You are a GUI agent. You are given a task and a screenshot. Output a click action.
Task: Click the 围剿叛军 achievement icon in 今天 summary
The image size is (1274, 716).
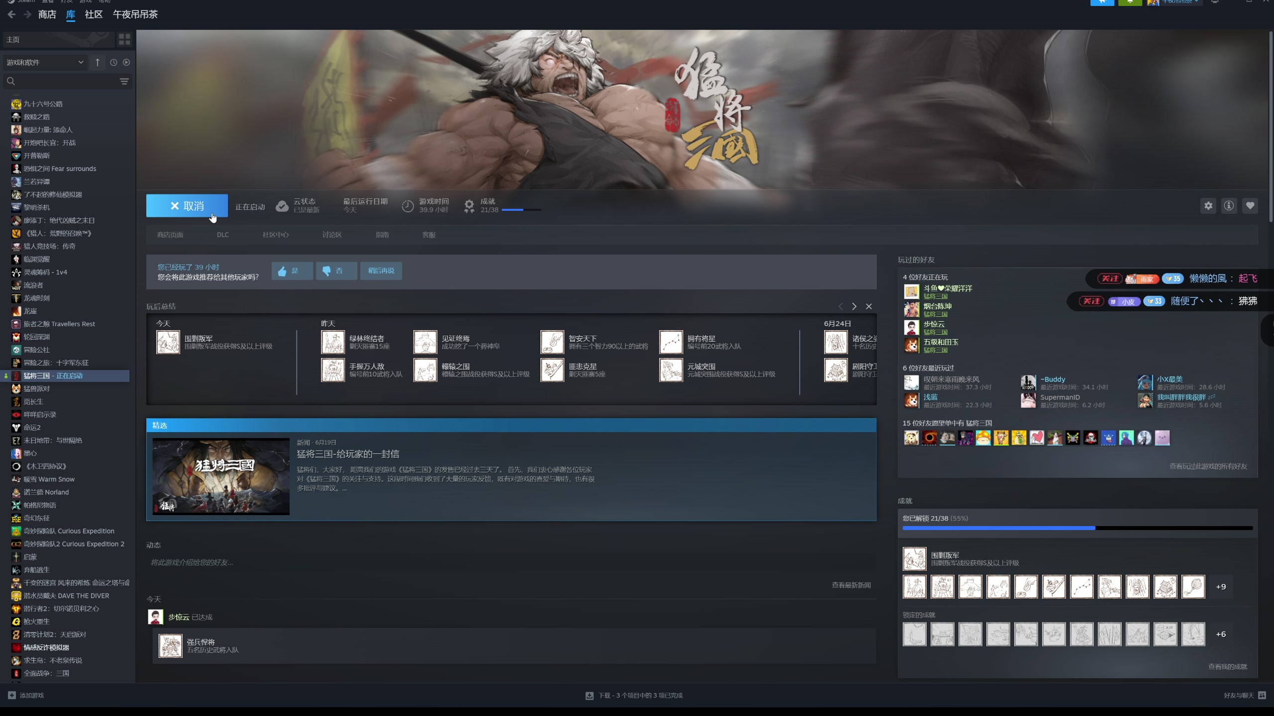click(168, 343)
